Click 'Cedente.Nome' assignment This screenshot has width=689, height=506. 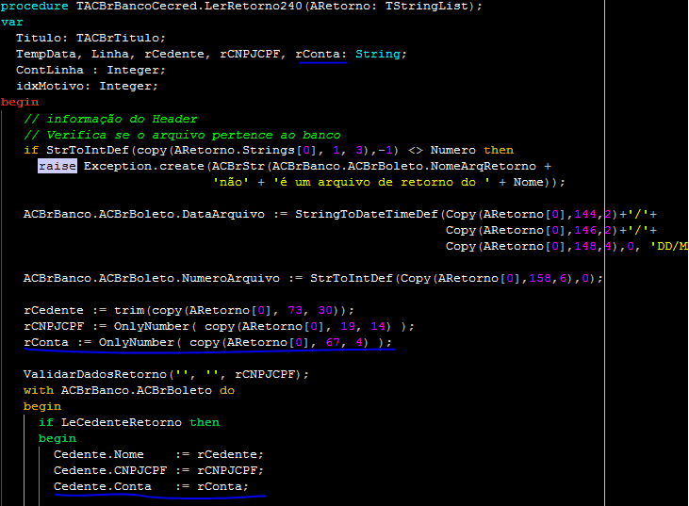[158, 454]
